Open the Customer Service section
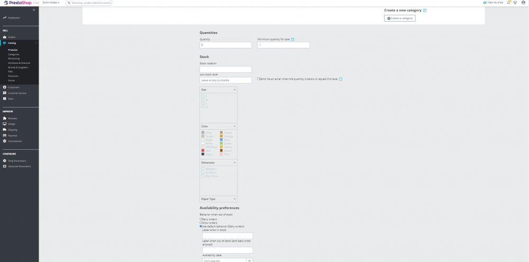The width and height of the screenshot is (529, 262). pos(17,93)
